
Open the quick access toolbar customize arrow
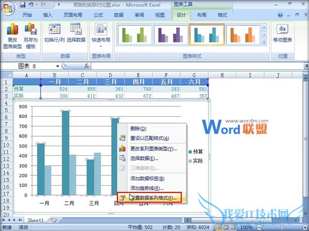(x=59, y=5)
